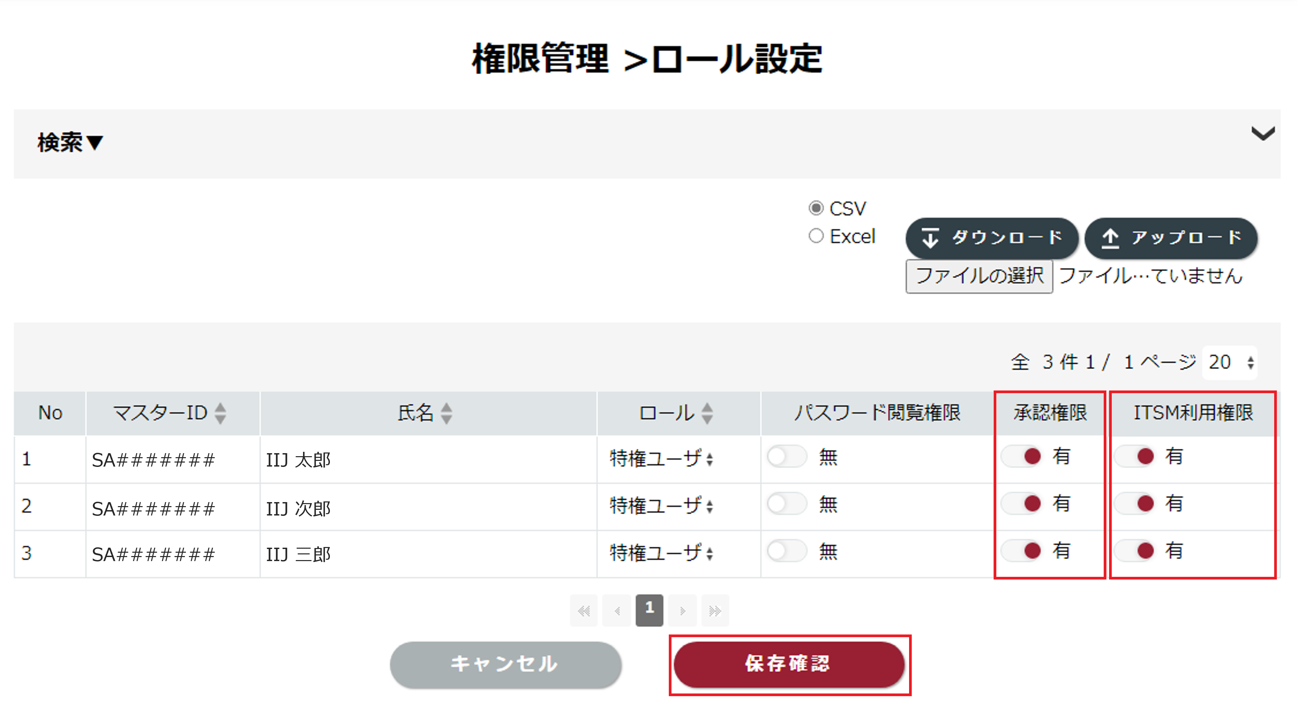
Task: Expand the 検索 panel chevron
Action: 1263,134
